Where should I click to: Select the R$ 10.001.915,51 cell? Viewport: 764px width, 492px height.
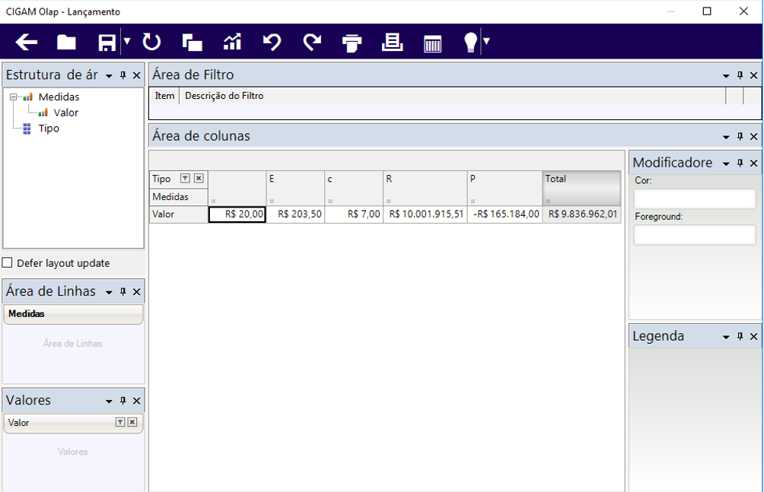(x=425, y=214)
